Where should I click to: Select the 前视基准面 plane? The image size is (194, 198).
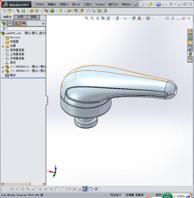pyautogui.click(x=17, y=50)
